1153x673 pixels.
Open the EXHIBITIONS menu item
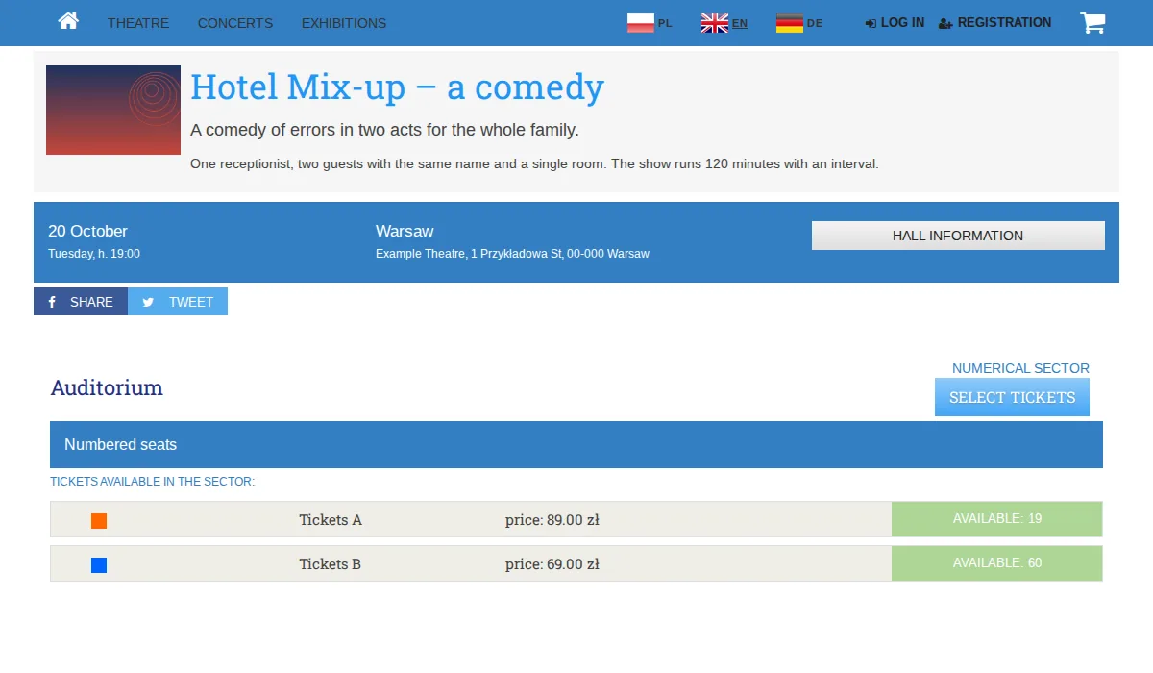[344, 23]
